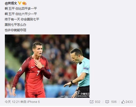Open the attached football photo
The height and width of the screenshot is (107, 136).
tap(47, 66)
